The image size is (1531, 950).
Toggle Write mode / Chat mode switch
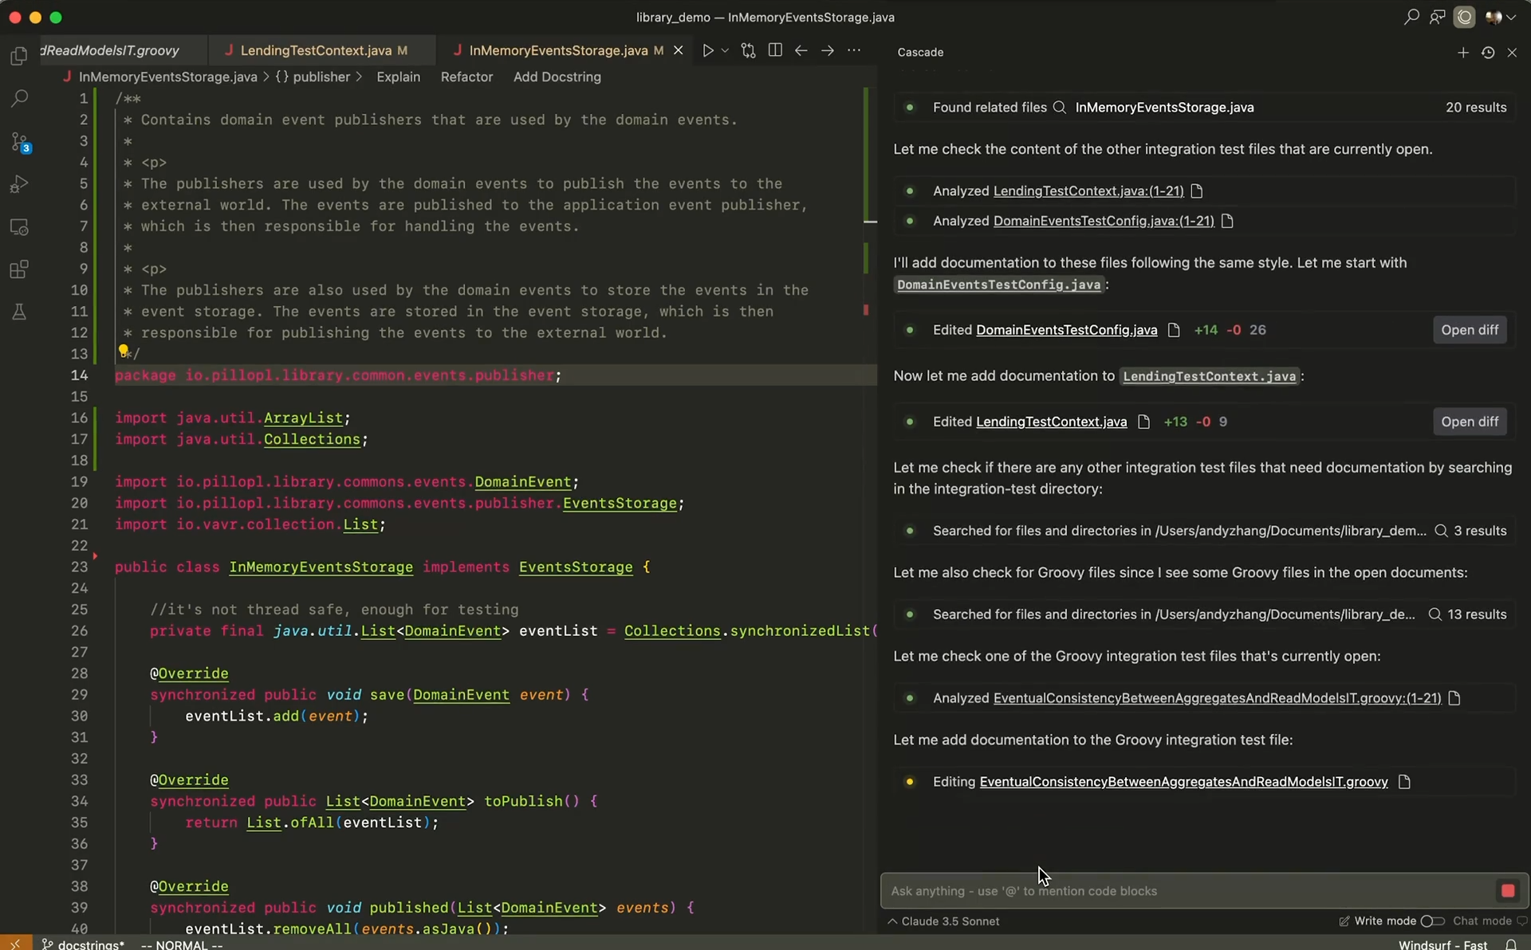(1432, 921)
